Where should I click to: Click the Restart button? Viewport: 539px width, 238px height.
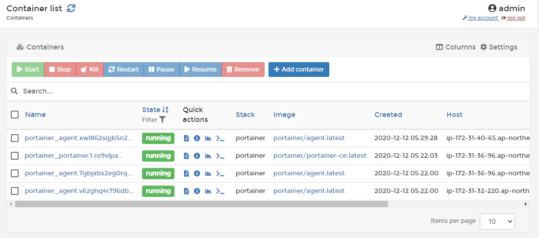click(123, 70)
